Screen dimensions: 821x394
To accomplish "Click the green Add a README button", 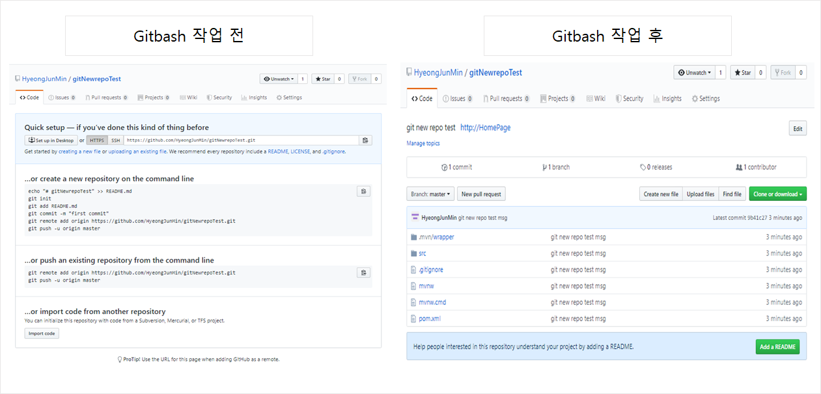I will [x=777, y=347].
